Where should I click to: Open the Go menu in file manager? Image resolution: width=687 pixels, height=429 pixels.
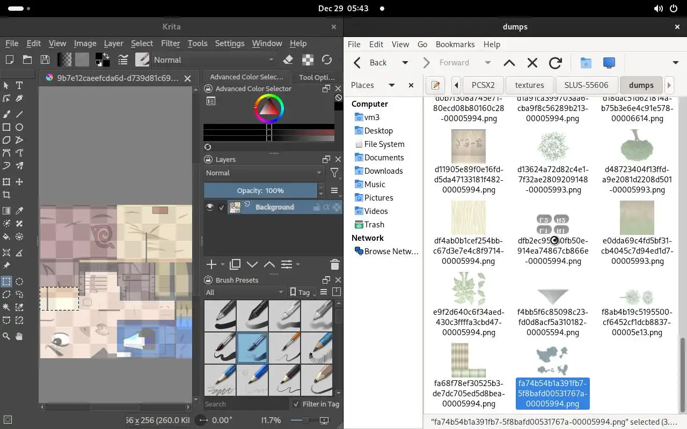point(422,45)
